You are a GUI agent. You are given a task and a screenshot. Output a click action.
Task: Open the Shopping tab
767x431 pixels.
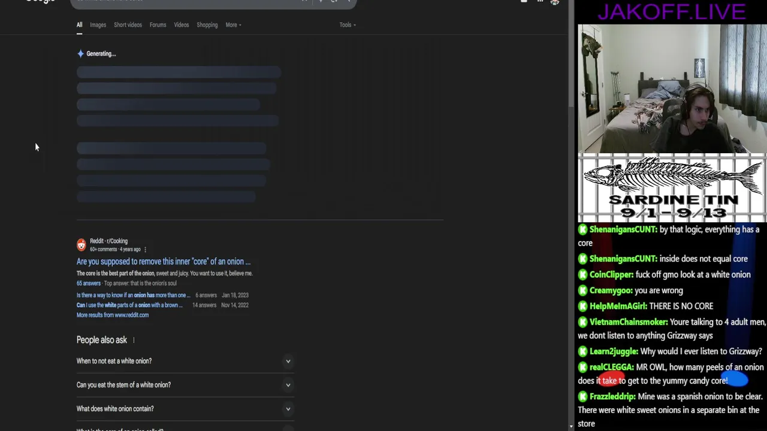[207, 25]
